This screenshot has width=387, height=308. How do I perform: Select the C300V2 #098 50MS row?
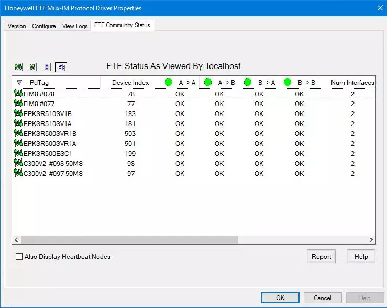coord(194,163)
